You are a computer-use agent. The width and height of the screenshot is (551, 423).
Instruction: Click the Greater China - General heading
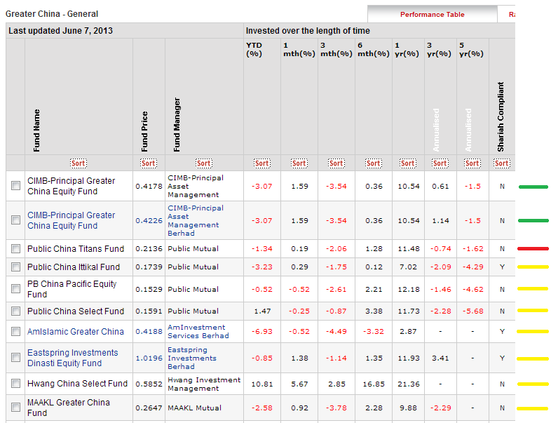[x=52, y=14]
